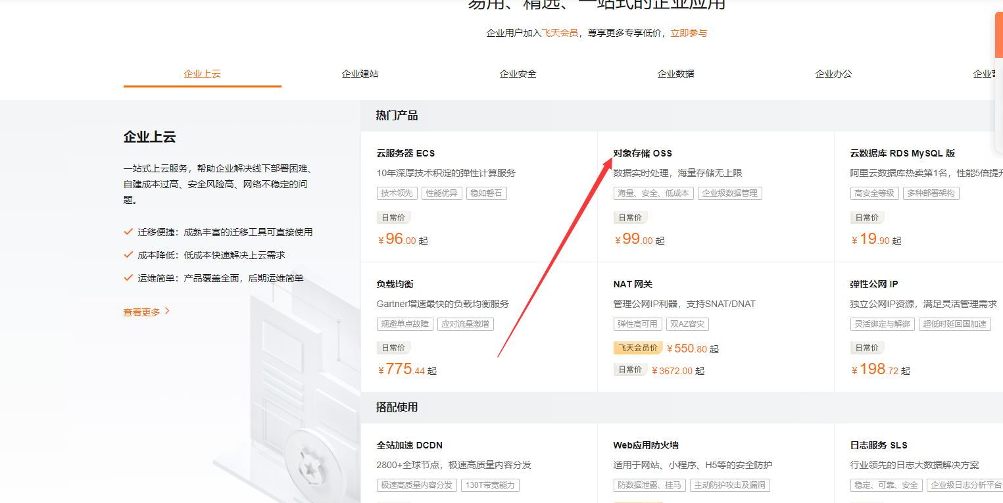Click the 应对流量激增 tag

(x=465, y=324)
